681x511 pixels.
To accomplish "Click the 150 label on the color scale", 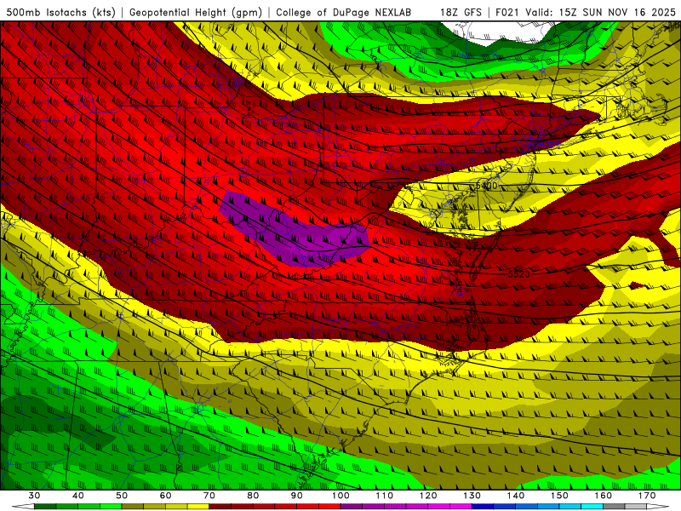I will point(559,496).
